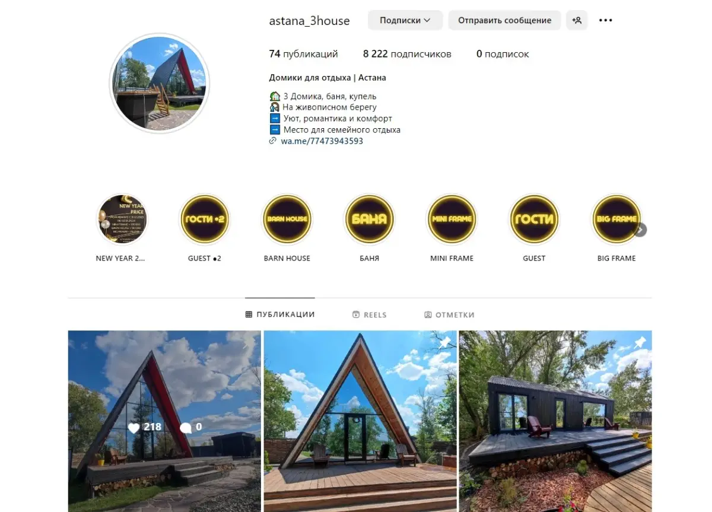Viewport: 712px width, 512px height.
Task: Click the astana_3house profile picture
Action: pos(160,83)
